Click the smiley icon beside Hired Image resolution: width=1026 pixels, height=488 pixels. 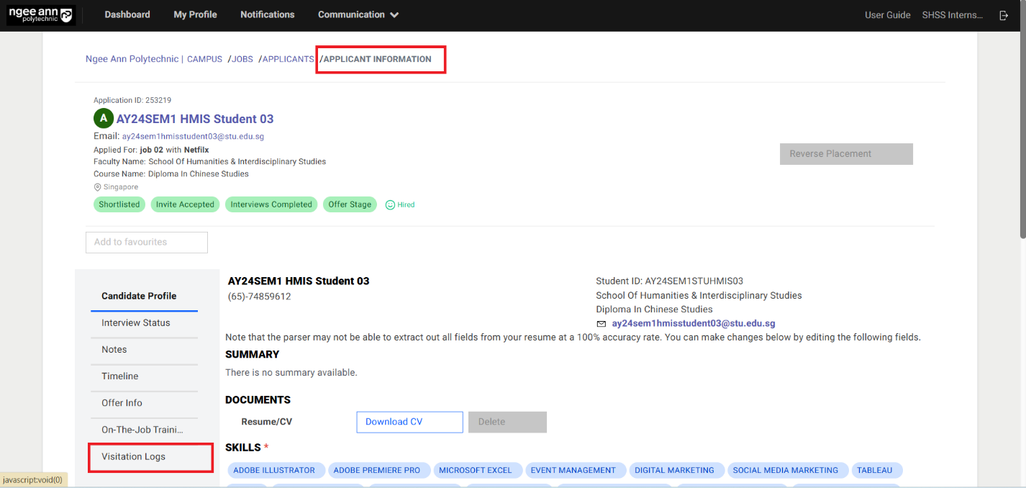coord(389,204)
